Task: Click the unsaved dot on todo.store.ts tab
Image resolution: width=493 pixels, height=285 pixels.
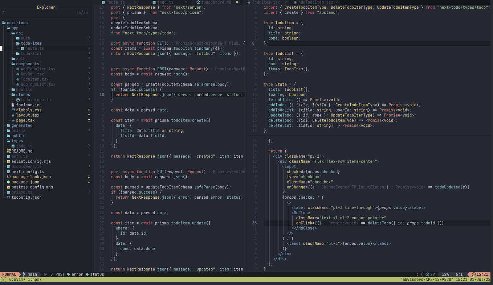Action: click(237, 2)
